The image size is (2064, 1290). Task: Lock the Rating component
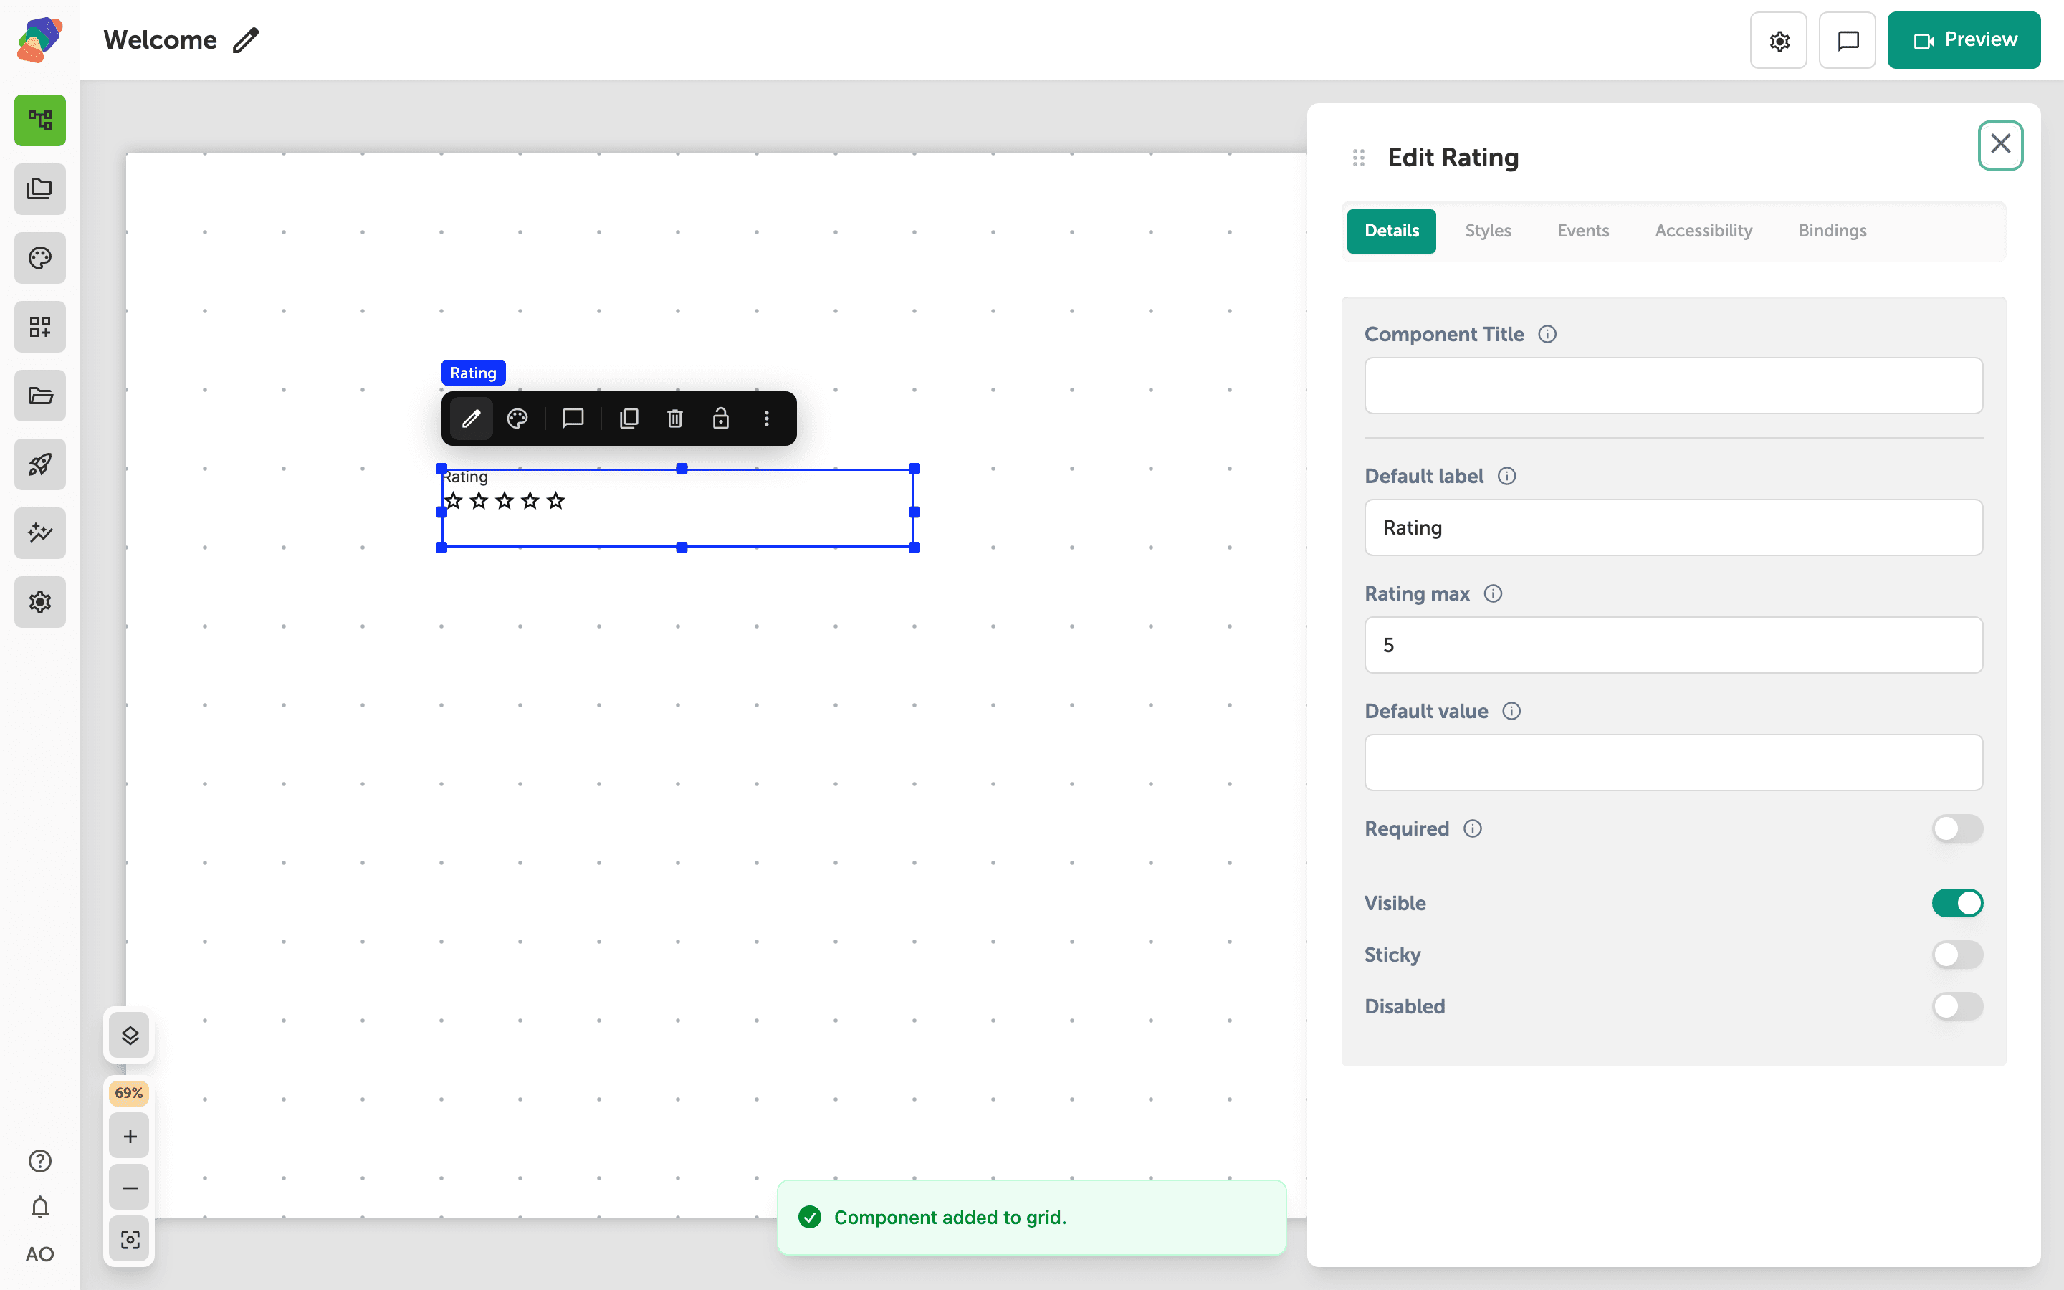click(x=721, y=418)
